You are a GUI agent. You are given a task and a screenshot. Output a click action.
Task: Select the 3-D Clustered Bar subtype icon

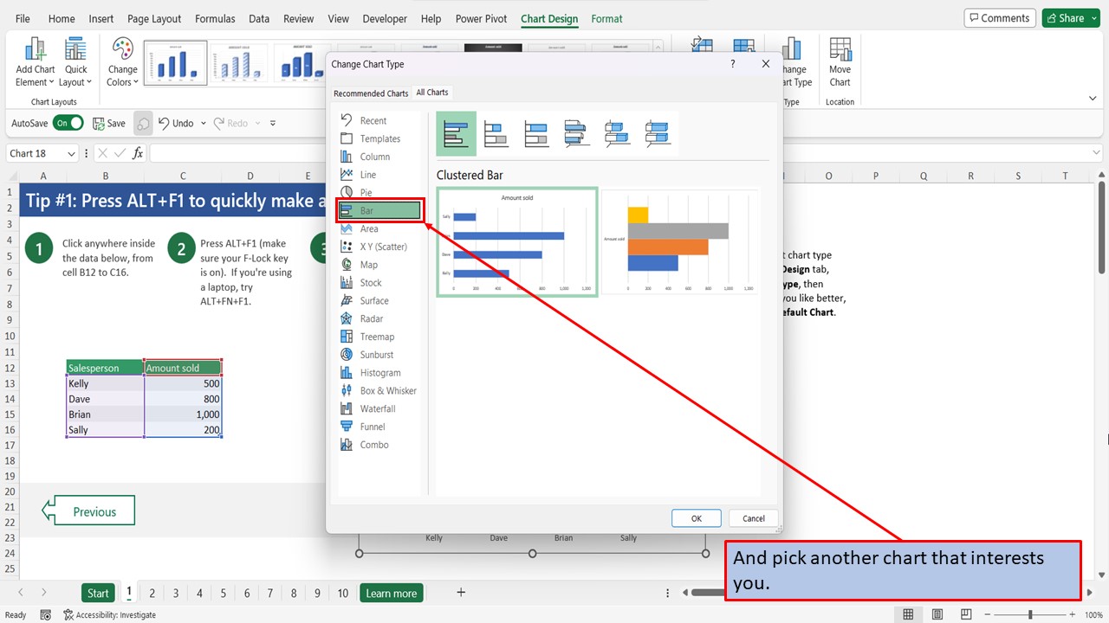tap(577, 133)
